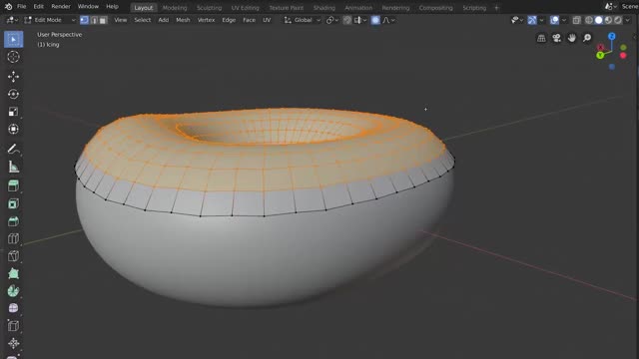Select the Select Box tool
This screenshot has width=639, height=359.
13,40
